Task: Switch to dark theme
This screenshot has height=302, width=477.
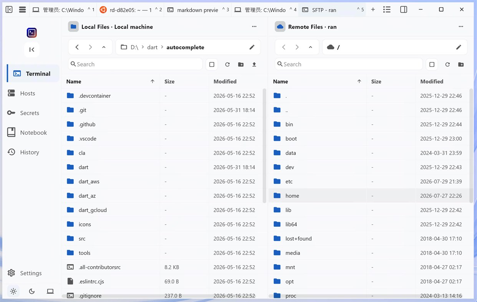Action: click(x=32, y=291)
